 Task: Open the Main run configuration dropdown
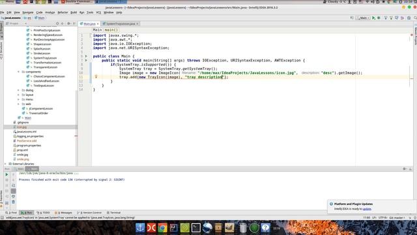pos(364,18)
